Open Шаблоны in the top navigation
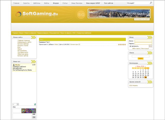The height and width of the screenshot is (120, 165). pos(37,3)
